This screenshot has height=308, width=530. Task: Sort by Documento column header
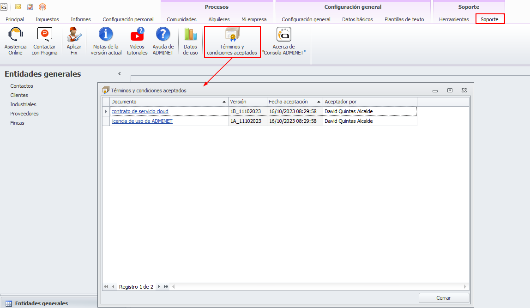(169, 102)
